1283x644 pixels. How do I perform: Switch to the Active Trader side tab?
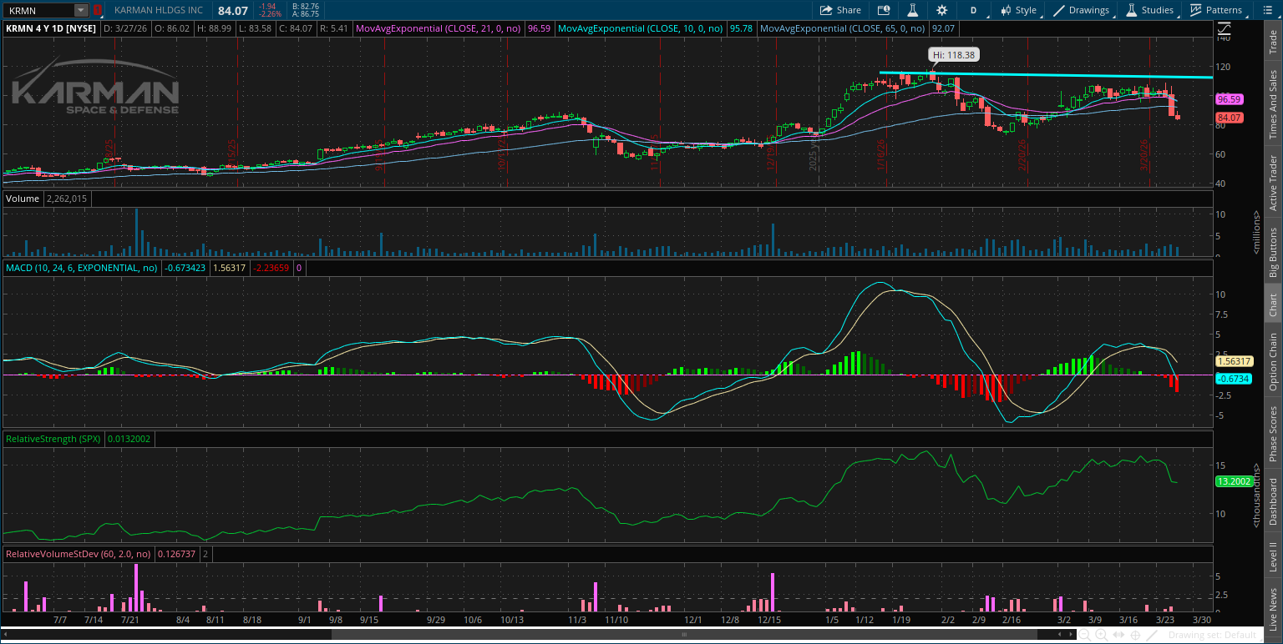[x=1273, y=183]
